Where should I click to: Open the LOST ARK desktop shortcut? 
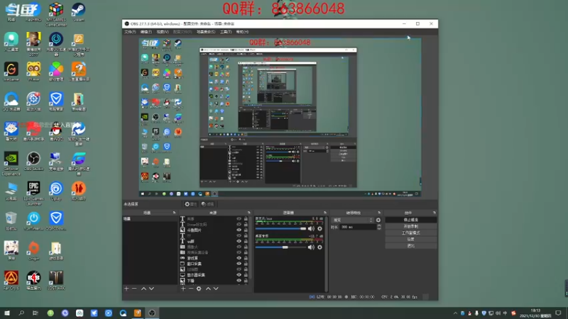pyautogui.click(x=56, y=280)
